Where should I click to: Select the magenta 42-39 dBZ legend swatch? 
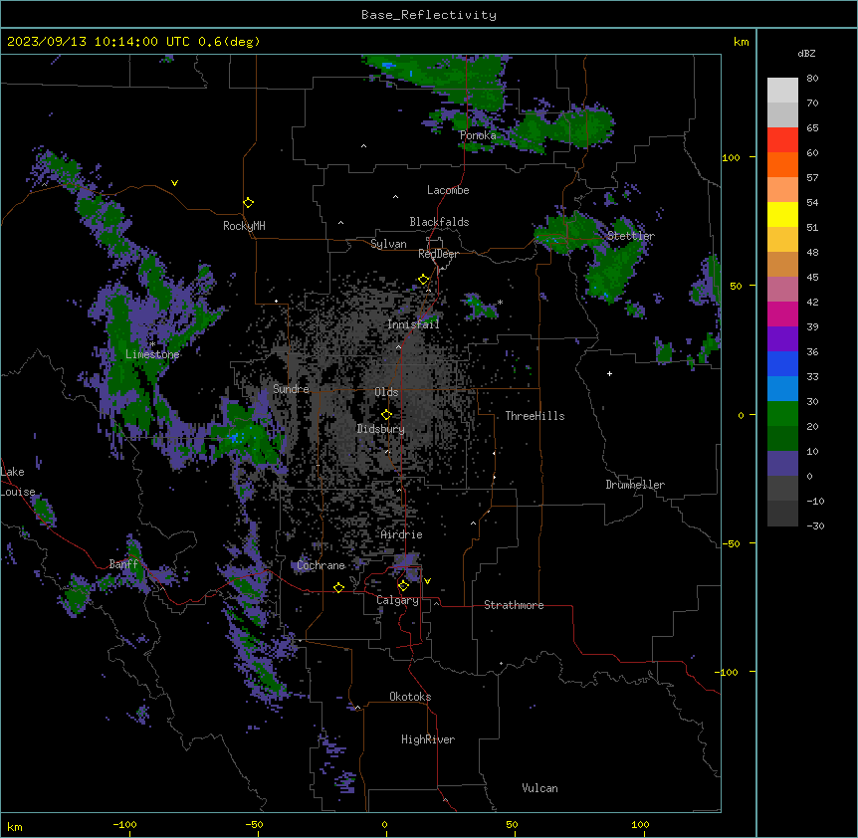tap(782, 314)
